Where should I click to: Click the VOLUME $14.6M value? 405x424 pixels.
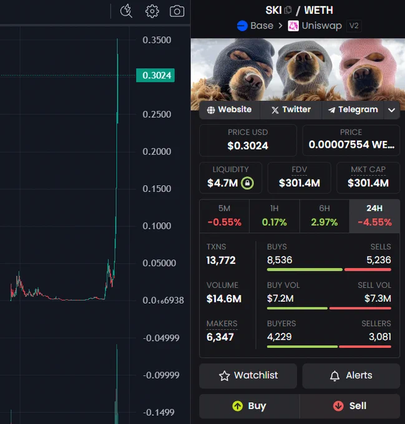(224, 299)
